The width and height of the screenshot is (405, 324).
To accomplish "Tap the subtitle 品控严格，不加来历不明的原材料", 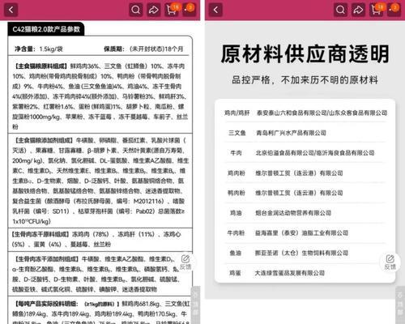I will click(305, 80).
